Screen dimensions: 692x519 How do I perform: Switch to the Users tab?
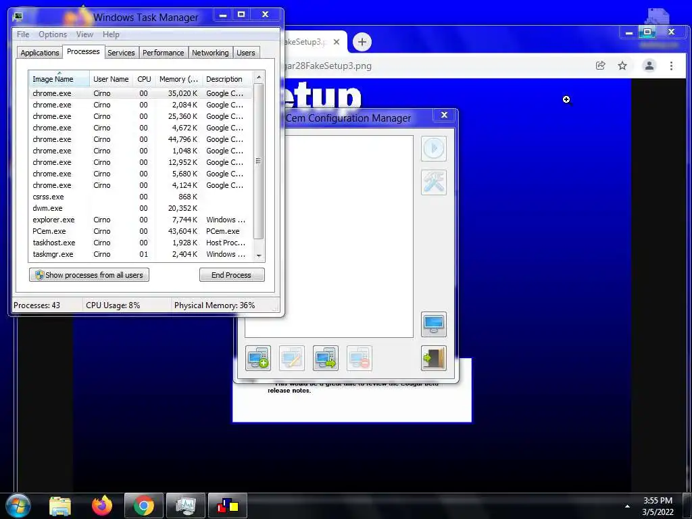[x=246, y=53]
